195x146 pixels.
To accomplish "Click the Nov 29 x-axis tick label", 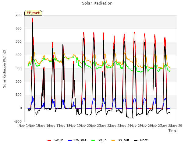I will [177, 126].
